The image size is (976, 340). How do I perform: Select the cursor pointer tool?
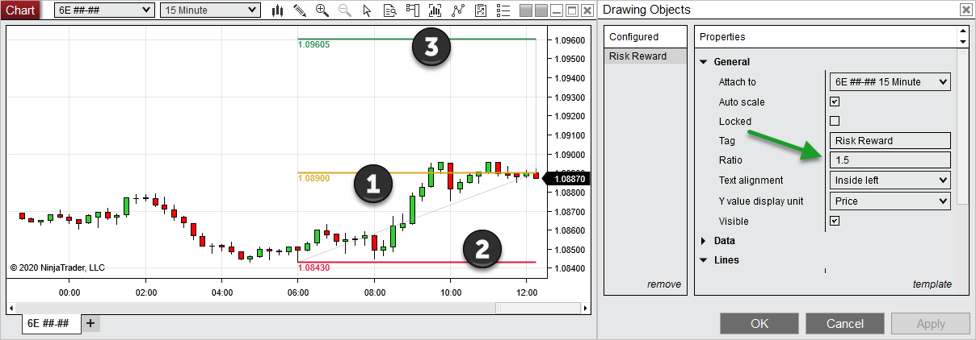367,10
